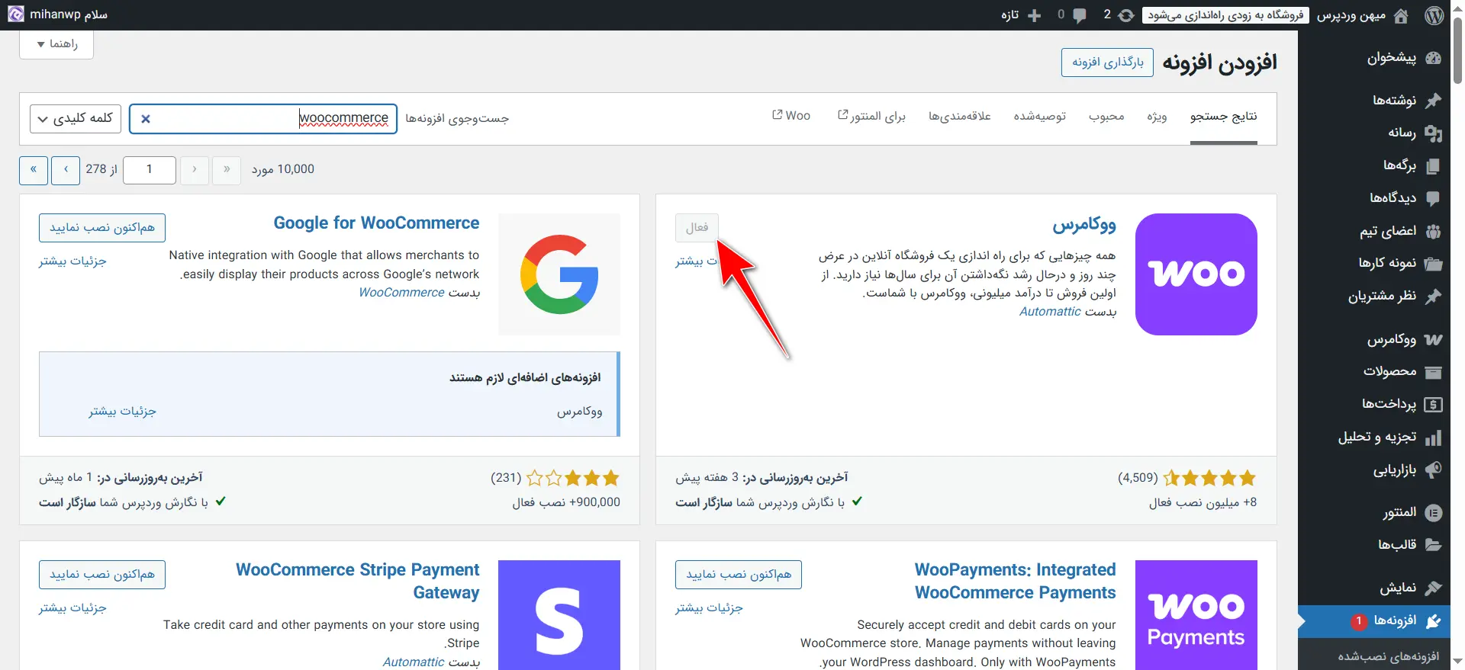
Task: Open WooCommerce Stripe Payment Gateway title link
Action: 358,581
